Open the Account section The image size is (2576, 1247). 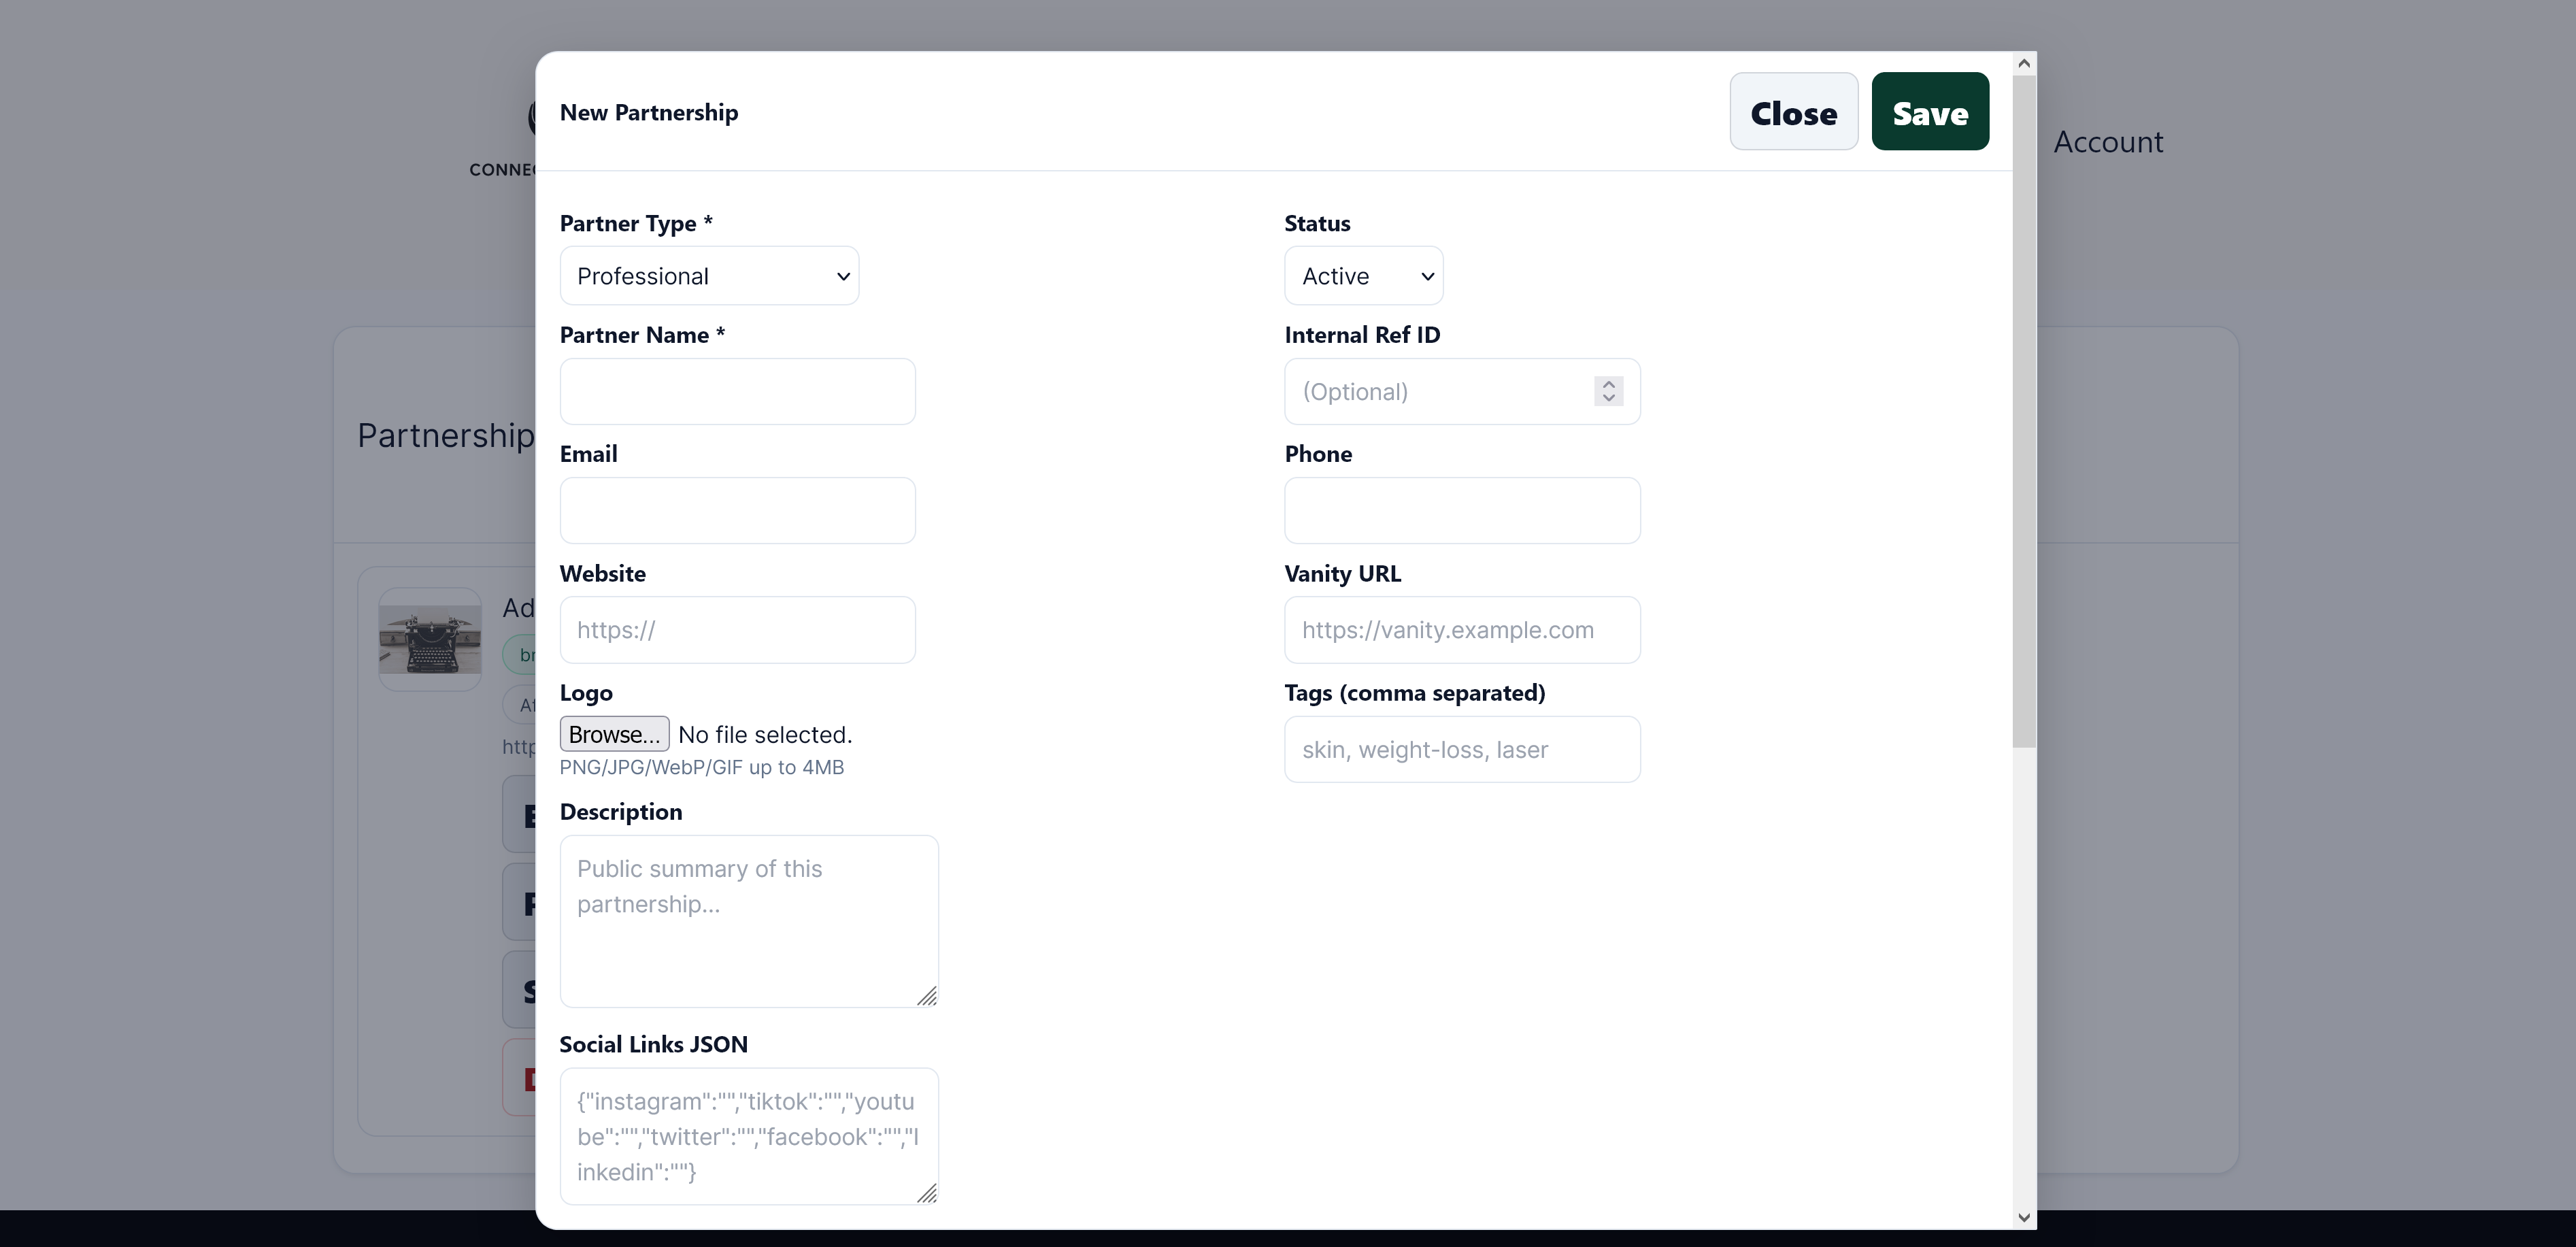click(2107, 141)
